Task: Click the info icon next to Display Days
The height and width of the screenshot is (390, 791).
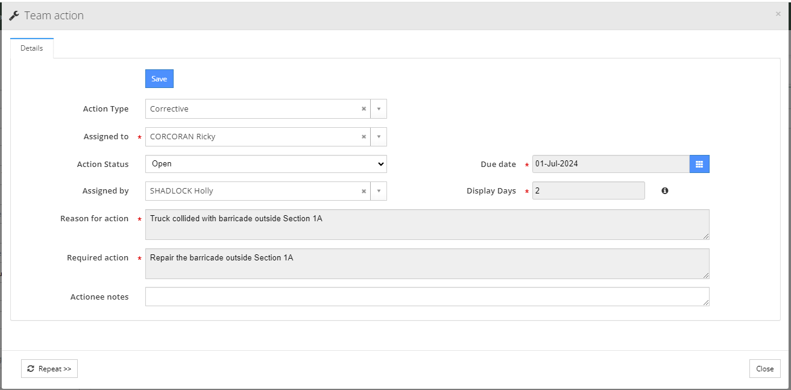Action: (x=665, y=190)
